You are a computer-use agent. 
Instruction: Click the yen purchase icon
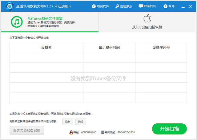94,6
